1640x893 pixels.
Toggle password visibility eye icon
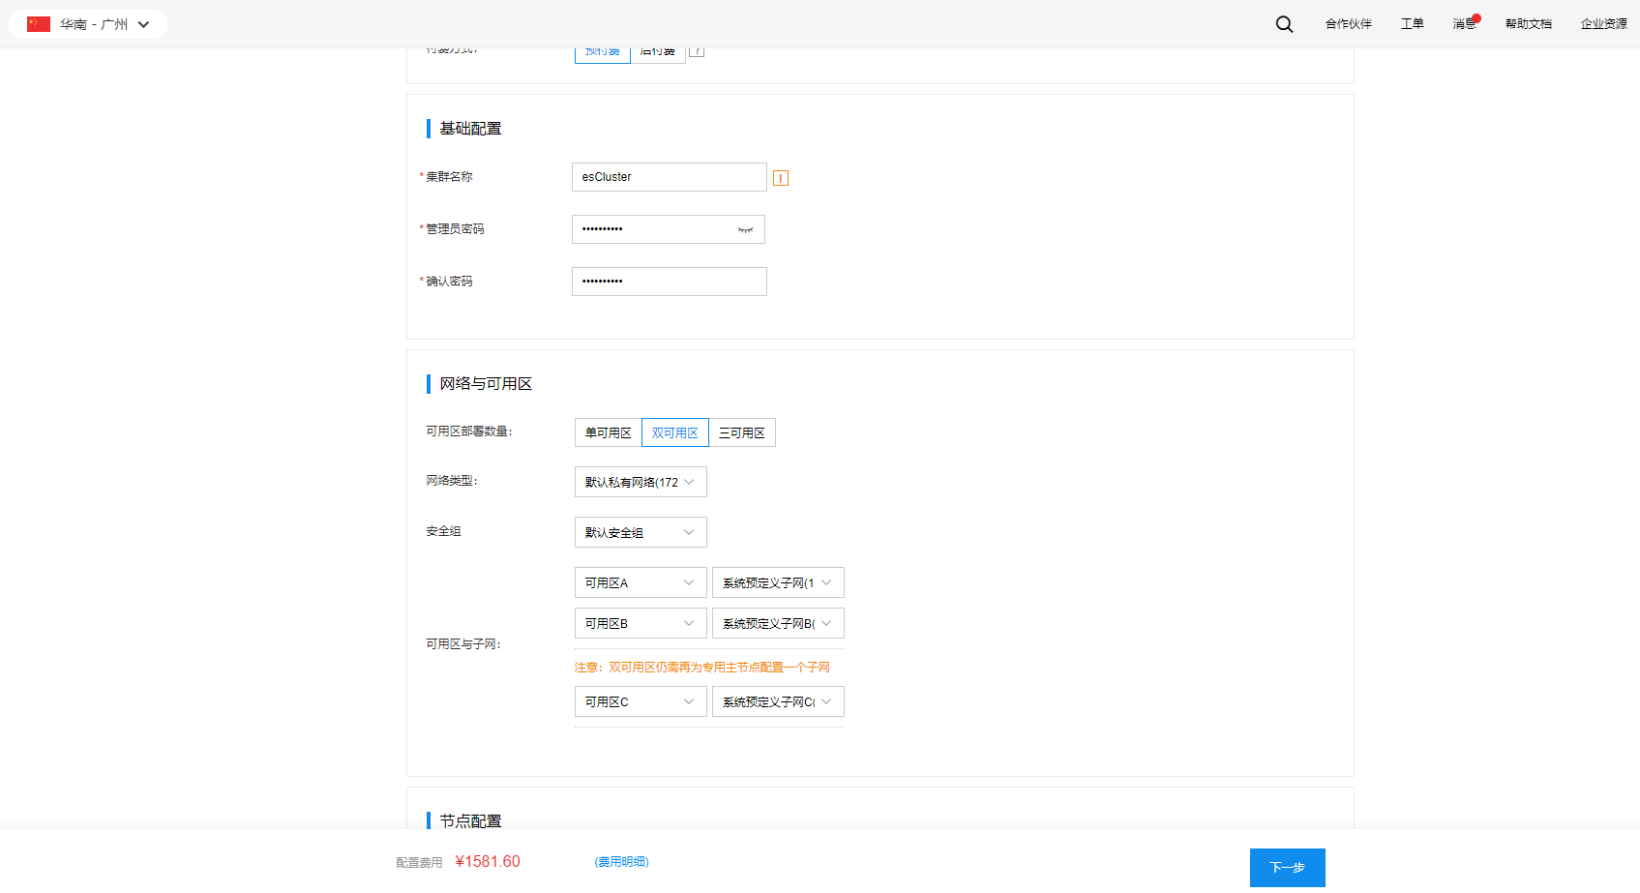745,229
